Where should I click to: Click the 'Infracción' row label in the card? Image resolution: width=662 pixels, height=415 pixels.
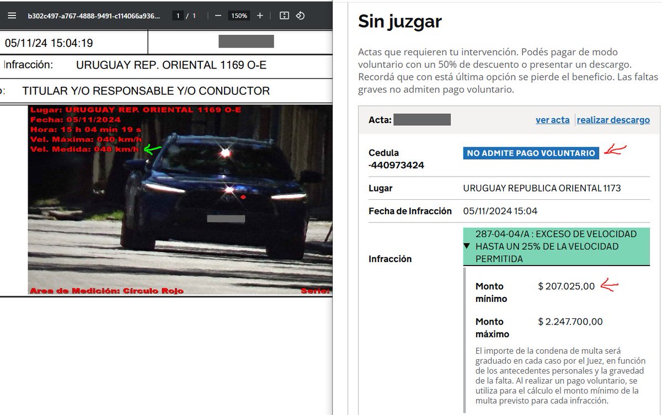click(x=390, y=259)
